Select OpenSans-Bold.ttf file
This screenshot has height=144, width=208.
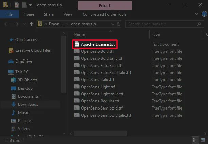[97, 51]
